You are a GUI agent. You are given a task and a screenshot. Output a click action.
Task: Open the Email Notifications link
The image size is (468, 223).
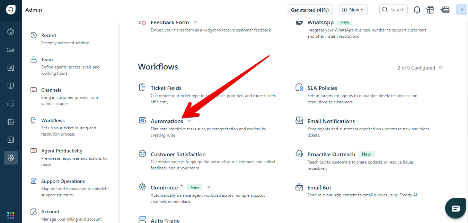click(331, 121)
